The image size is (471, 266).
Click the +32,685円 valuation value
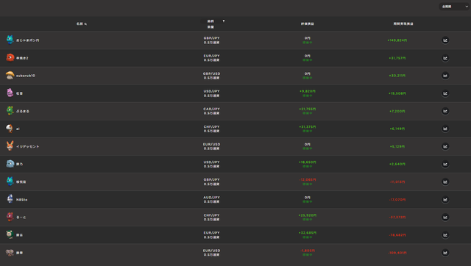click(x=308, y=233)
